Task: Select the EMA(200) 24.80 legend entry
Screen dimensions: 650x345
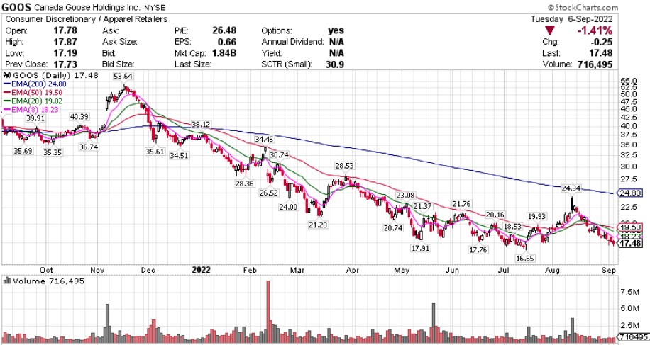Action: pos(34,84)
